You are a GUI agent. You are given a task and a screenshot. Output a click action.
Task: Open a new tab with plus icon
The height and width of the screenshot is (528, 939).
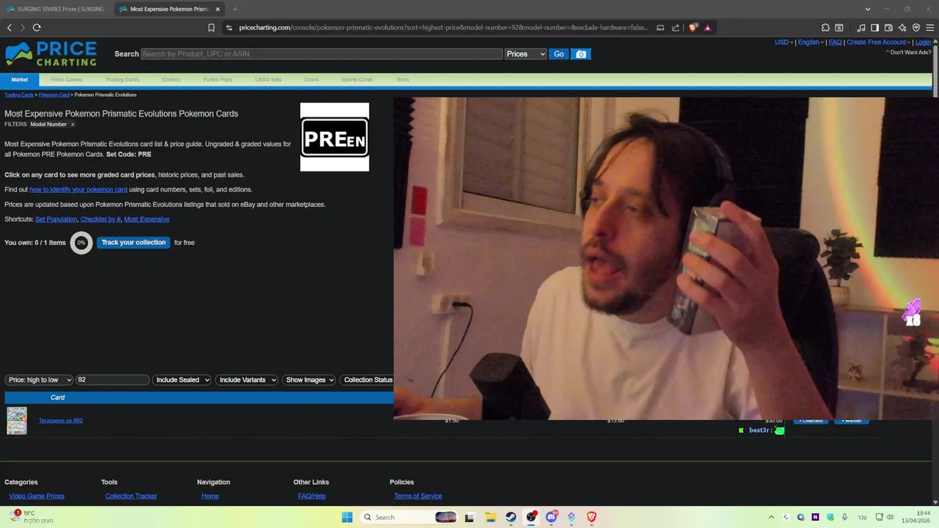pos(235,9)
